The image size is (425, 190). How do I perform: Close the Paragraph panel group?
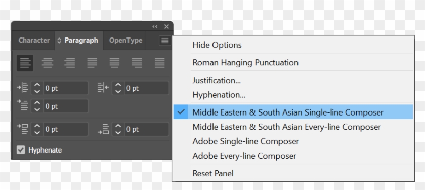coord(166,26)
